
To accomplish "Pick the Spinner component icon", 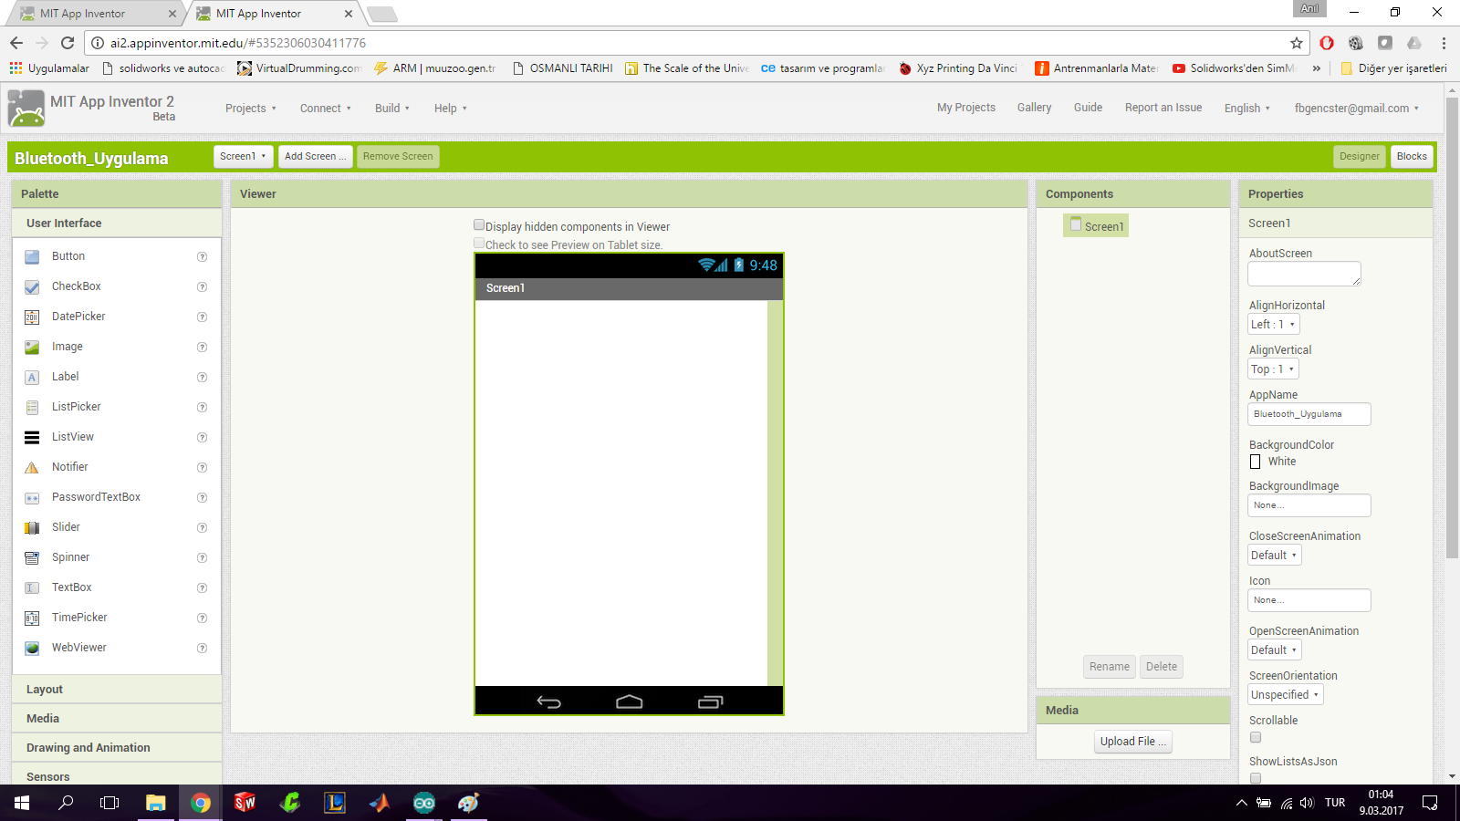I will coord(32,558).
